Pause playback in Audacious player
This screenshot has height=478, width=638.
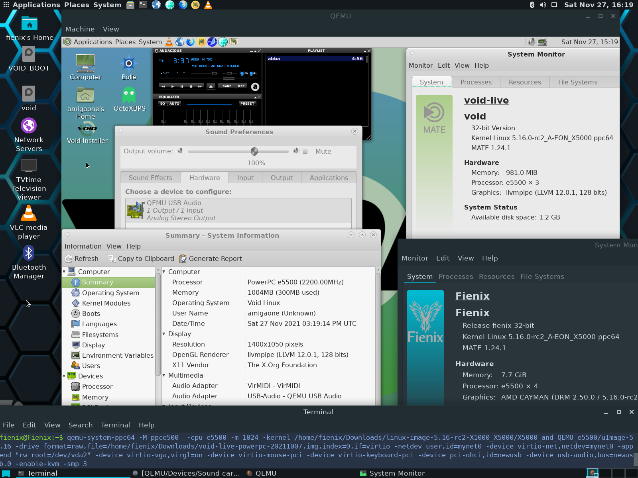pos(182,86)
